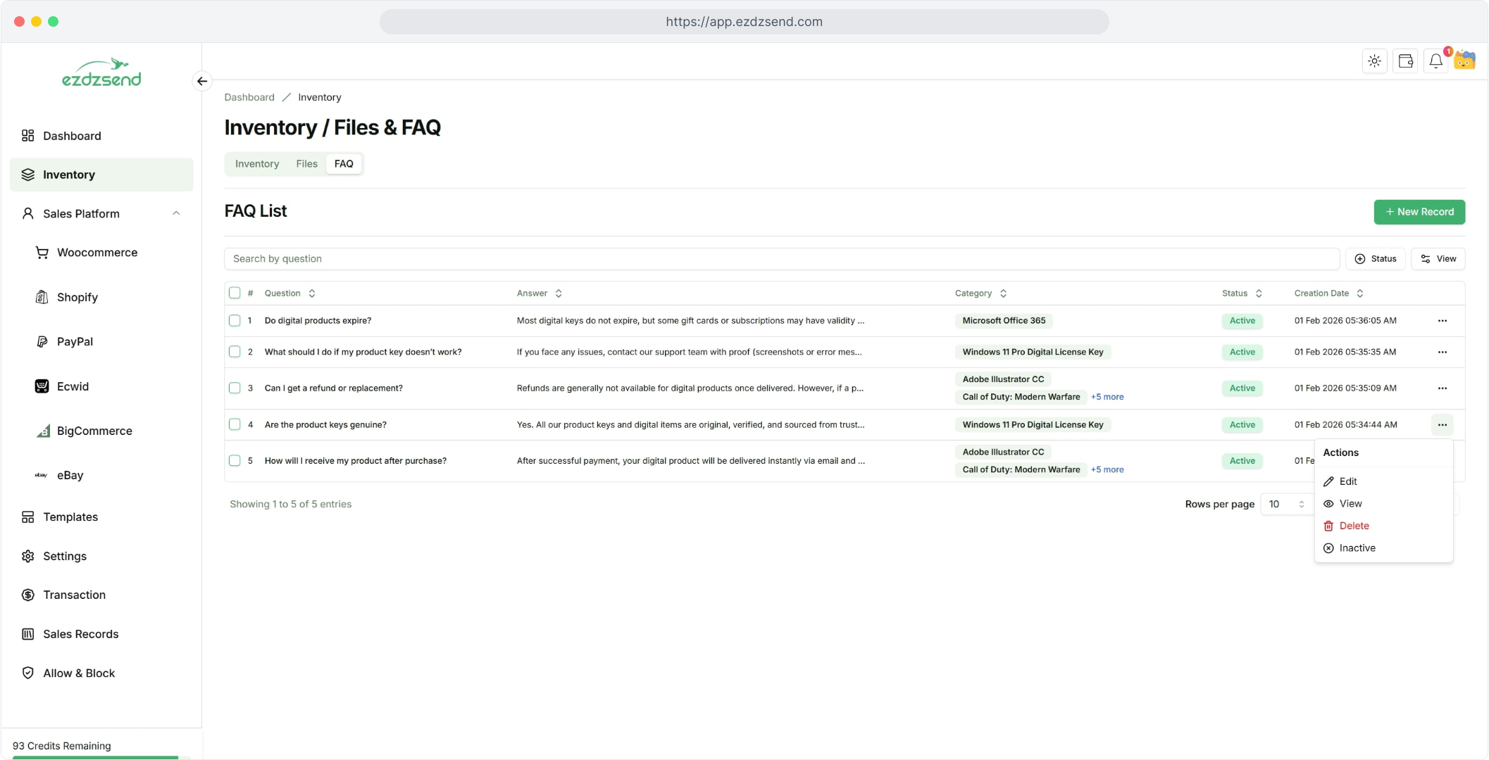Choose Delete from the Actions menu
The width and height of the screenshot is (1489, 760).
1353,526
